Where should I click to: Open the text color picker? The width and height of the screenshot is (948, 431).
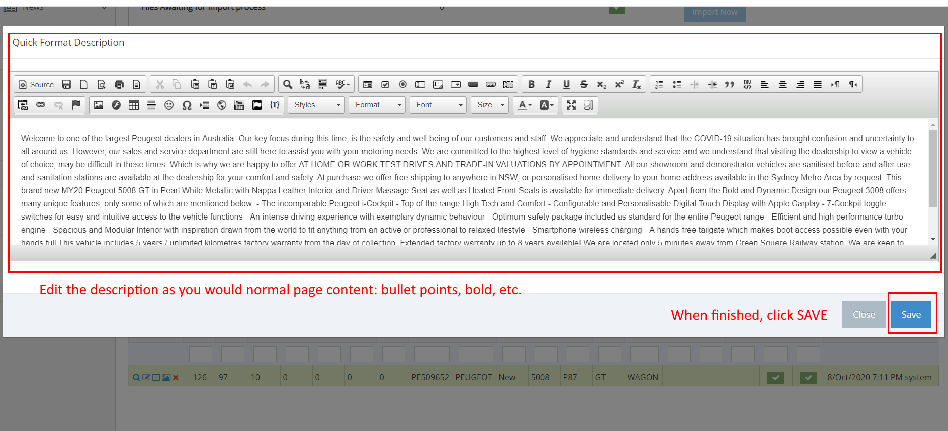tap(525, 105)
